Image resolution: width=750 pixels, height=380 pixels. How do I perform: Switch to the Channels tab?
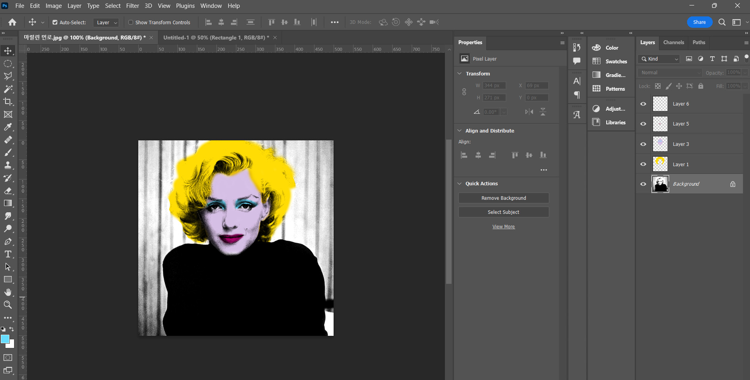[673, 42]
